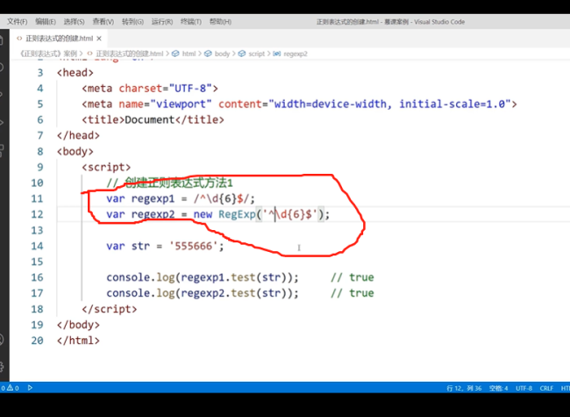Click the 行 12, 列 36 cursor position indicator
Screen dimensions: 570x417
click(464, 388)
